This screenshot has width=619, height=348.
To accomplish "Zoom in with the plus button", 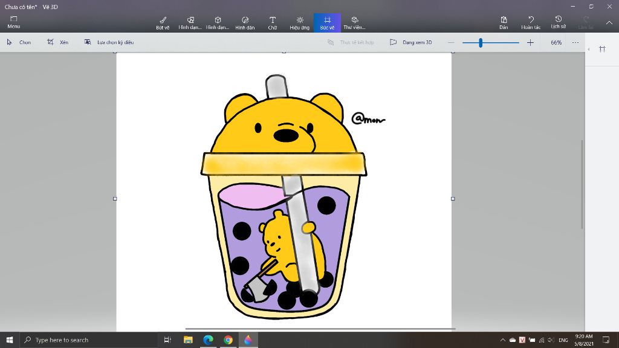I will [530, 42].
